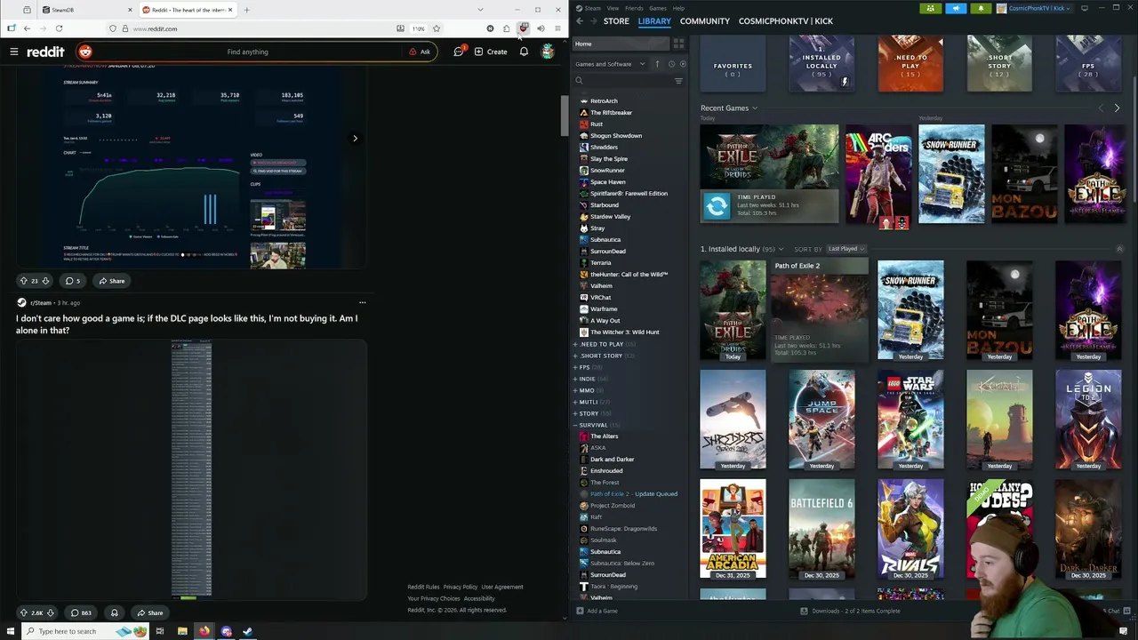Go to the Steam STORE tab
Screen dimensions: 1138x640
click(x=616, y=20)
